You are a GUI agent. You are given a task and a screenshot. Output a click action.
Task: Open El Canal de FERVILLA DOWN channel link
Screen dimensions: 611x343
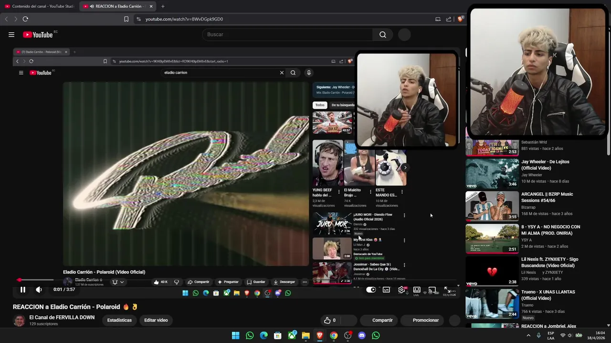pyautogui.click(x=62, y=317)
